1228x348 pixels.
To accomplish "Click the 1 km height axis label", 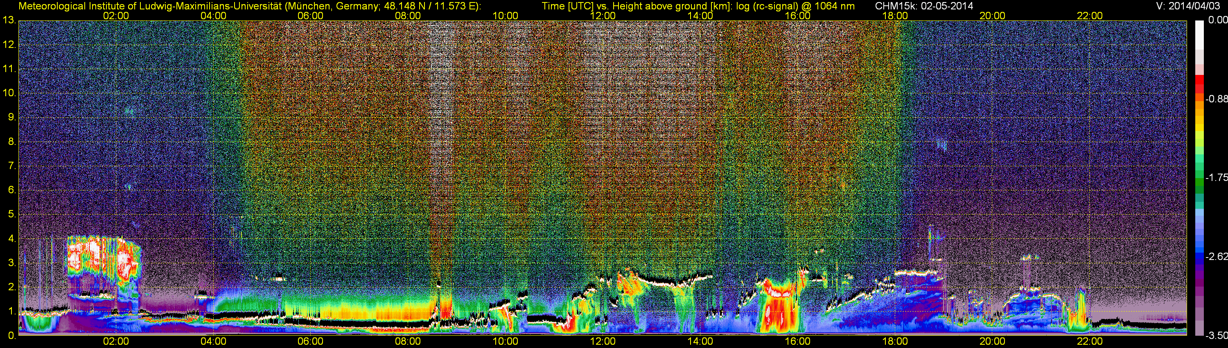I will (x=12, y=311).
